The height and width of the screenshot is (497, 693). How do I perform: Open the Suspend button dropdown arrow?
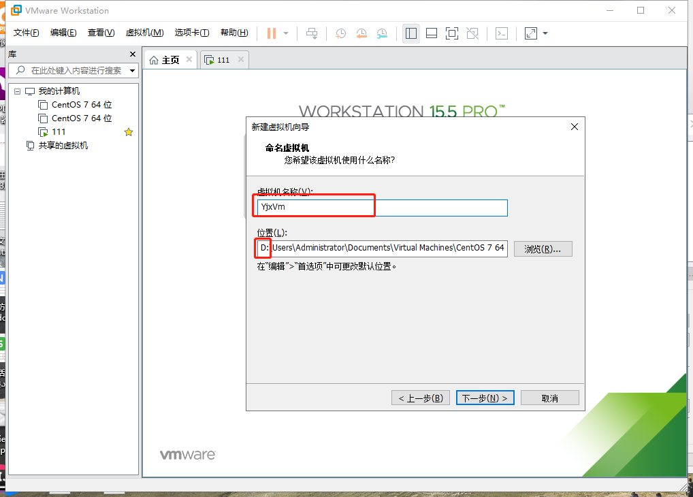click(287, 33)
